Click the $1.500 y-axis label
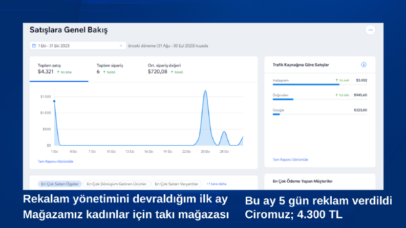The height and width of the screenshot is (228, 406). point(46,97)
